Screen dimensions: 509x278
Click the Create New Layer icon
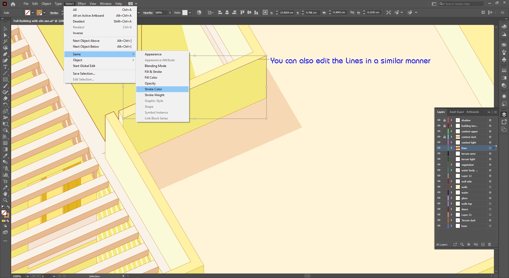point(483,244)
